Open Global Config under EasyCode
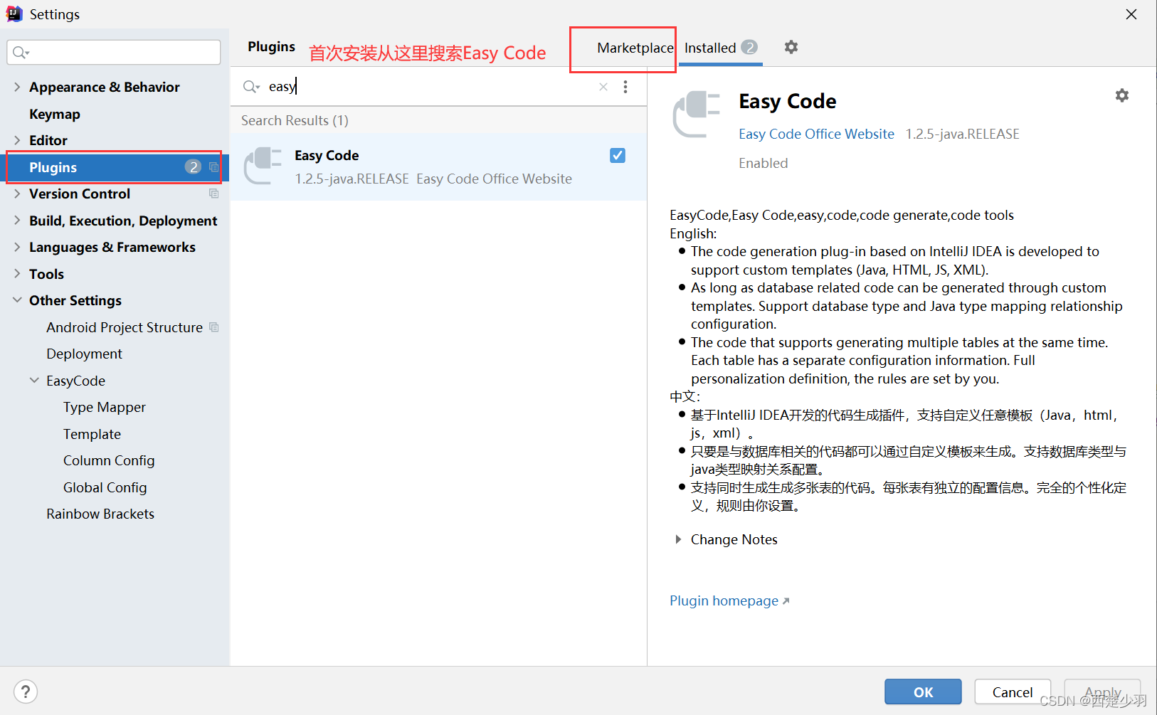Screen dimensions: 1157x715 pyautogui.click(x=105, y=487)
